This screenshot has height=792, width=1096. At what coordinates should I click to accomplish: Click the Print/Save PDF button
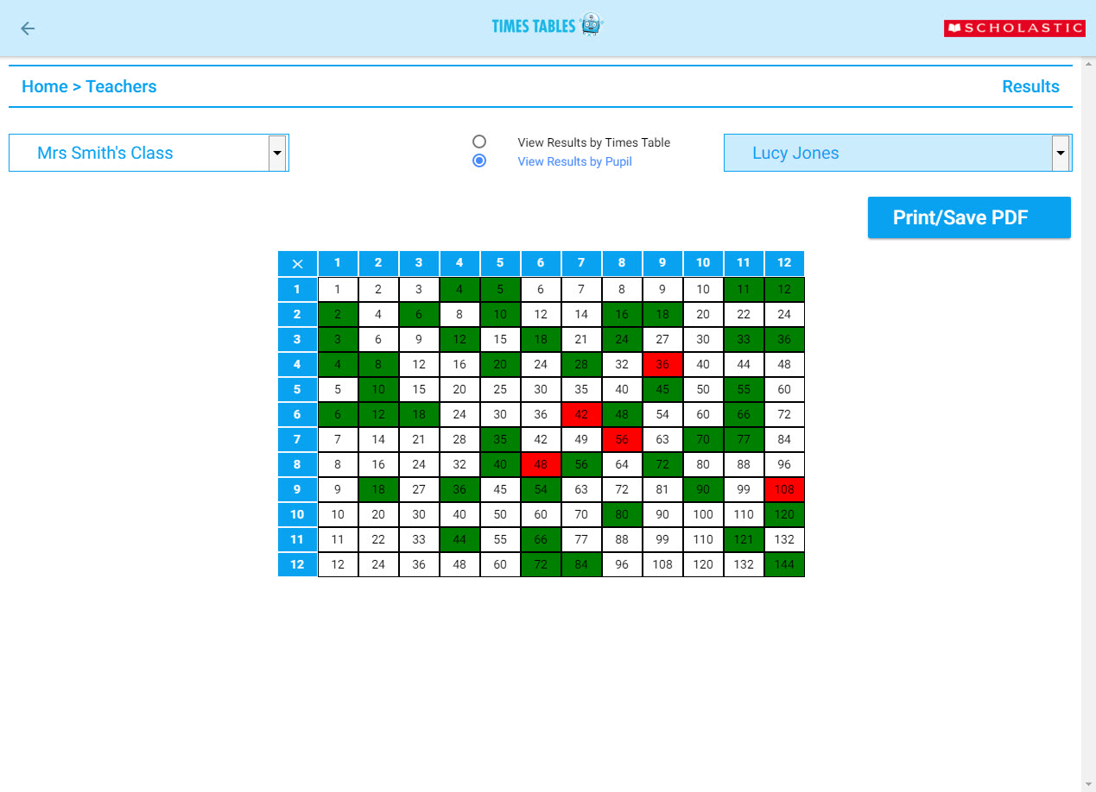coord(968,217)
